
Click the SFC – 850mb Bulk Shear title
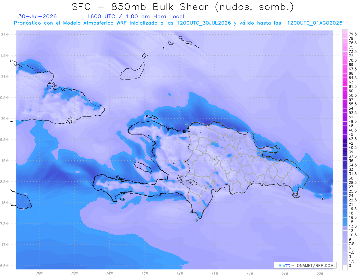(183, 7)
